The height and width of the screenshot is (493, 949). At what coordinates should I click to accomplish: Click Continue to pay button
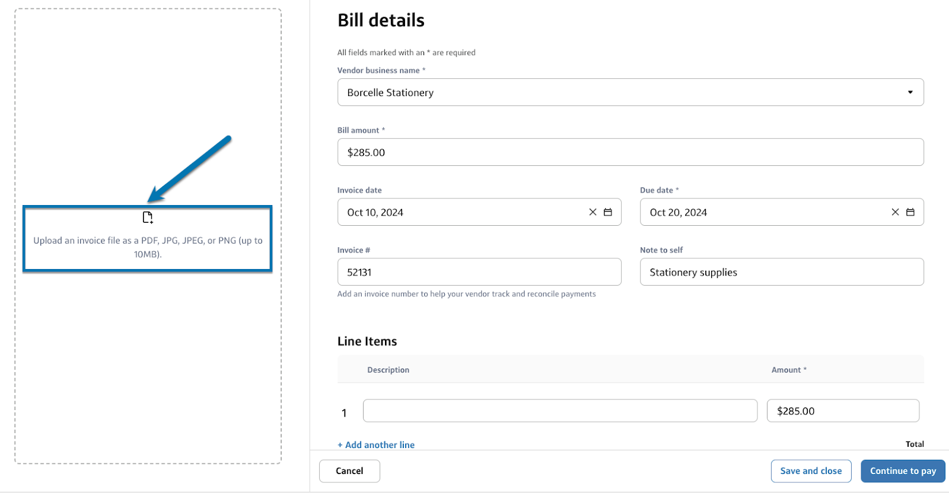[902, 471]
